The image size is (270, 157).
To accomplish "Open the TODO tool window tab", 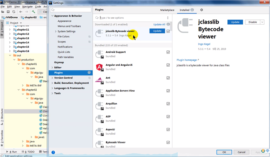I will pos(28,152).
